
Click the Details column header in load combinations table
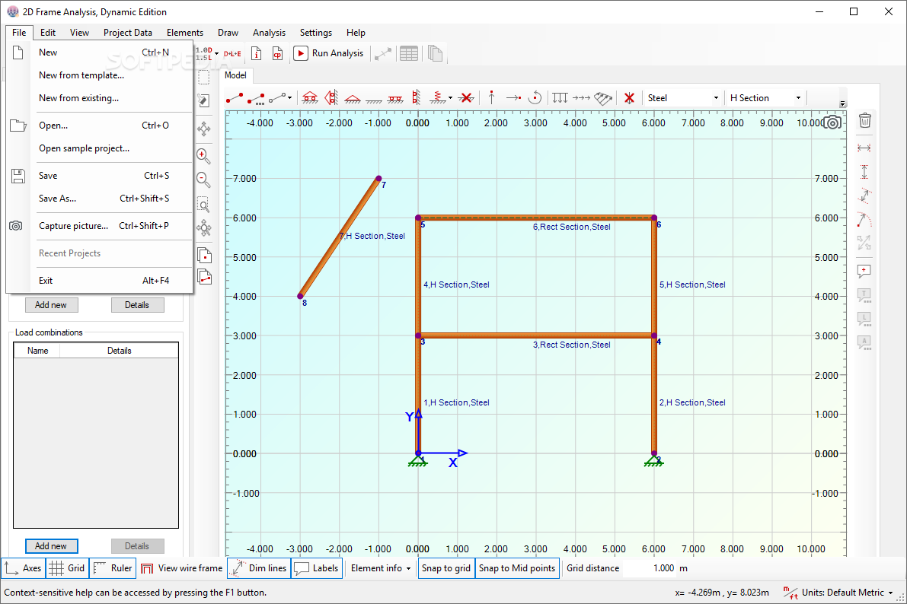coord(119,351)
